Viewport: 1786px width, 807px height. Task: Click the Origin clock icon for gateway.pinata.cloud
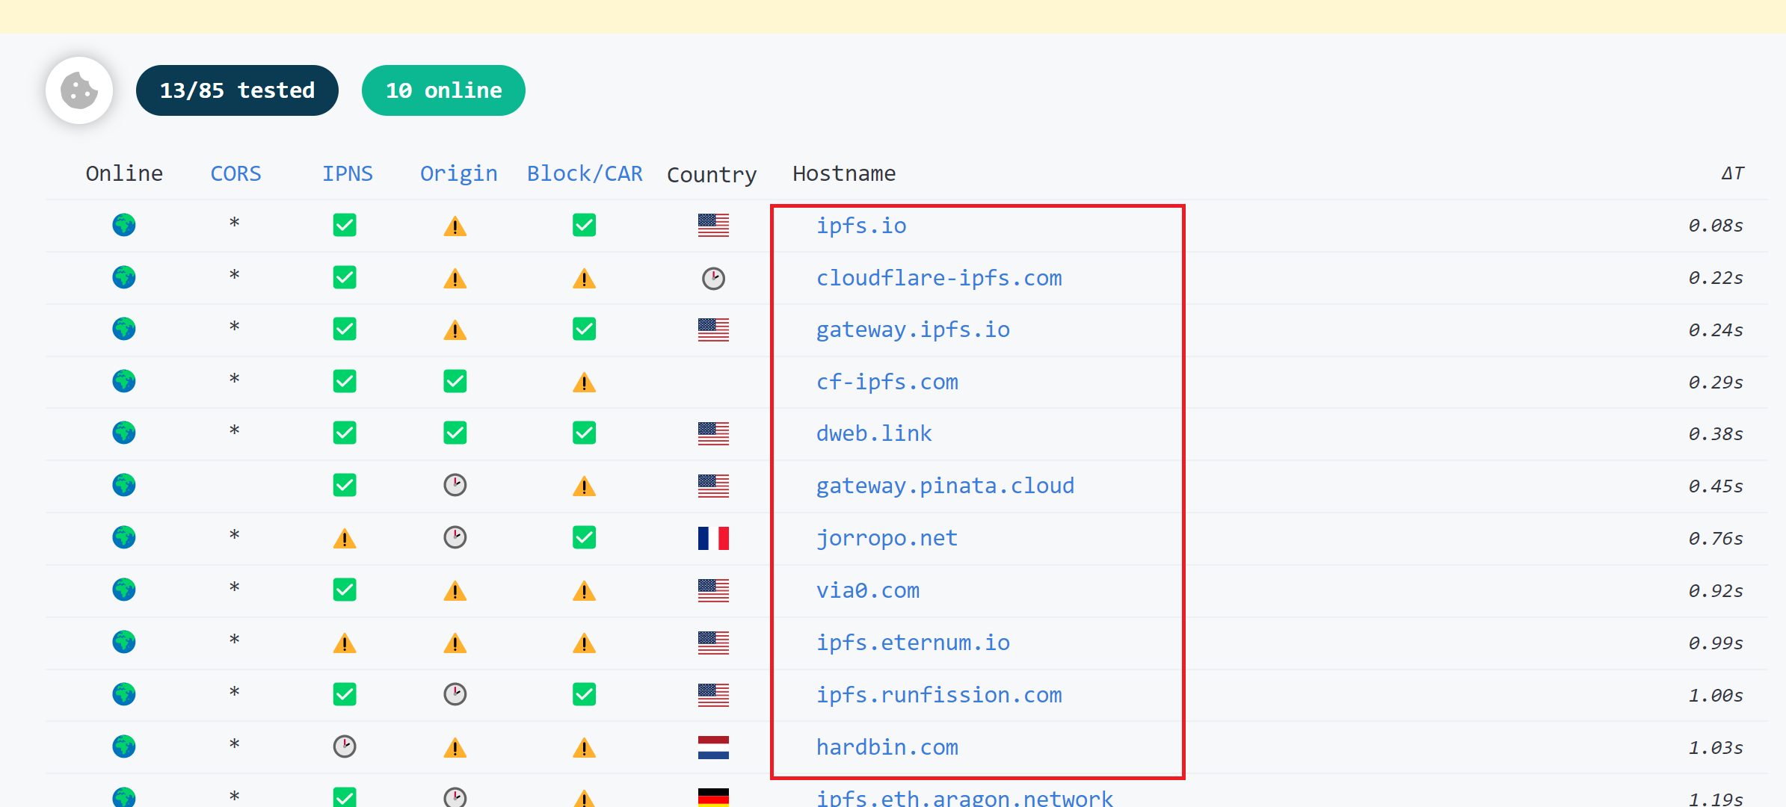click(x=455, y=486)
